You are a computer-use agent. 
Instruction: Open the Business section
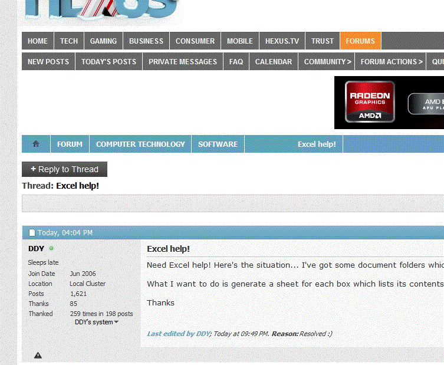point(146,41)
